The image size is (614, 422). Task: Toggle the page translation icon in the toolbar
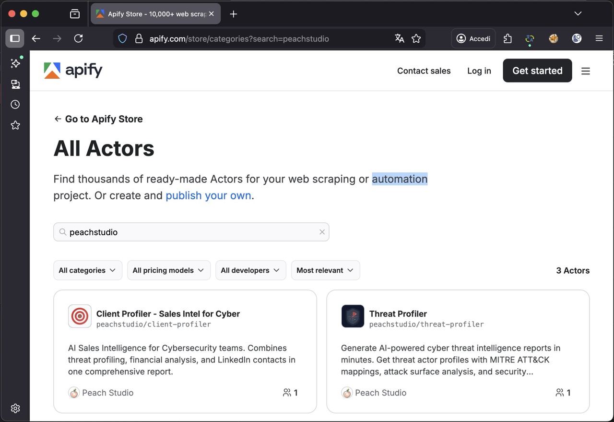[x=400, y=38]
